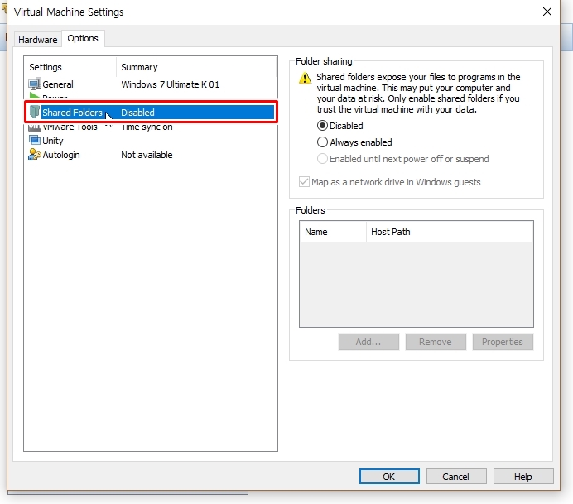Click the Name column header

pos(332,232)
